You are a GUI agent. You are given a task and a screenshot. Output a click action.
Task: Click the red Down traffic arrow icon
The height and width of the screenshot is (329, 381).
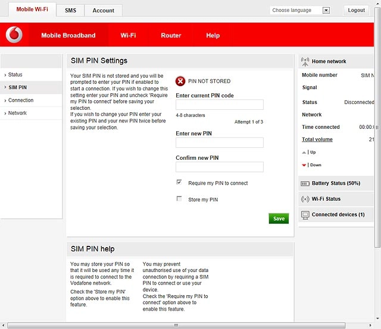coord(304,165)
